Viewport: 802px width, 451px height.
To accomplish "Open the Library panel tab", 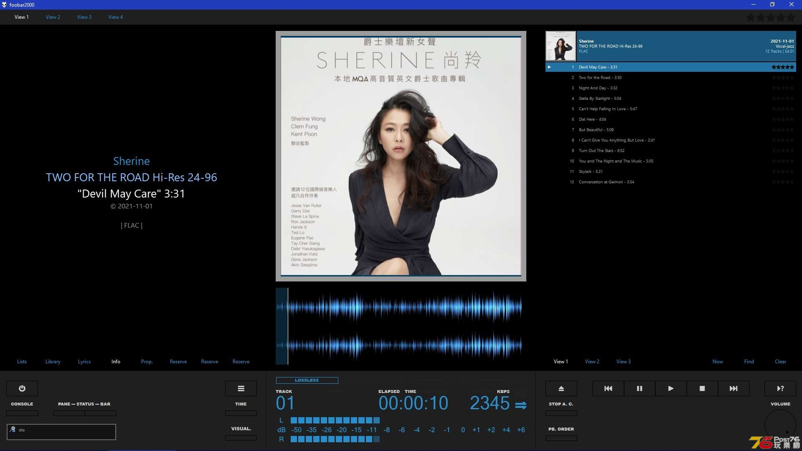I will pyautogui.click(x=53, y=362).
